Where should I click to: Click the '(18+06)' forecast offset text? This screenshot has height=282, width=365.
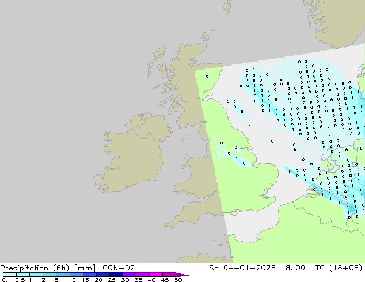(x=346, y=268)
